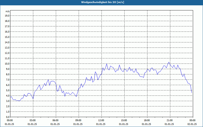Viewport: 203px width, 127px height.
Task: Pick the '15,0' y-axis label
Action: point(7,37)
